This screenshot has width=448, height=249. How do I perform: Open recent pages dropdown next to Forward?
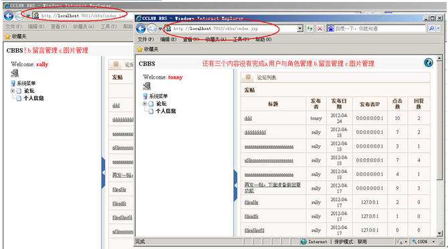coord(160,29)
